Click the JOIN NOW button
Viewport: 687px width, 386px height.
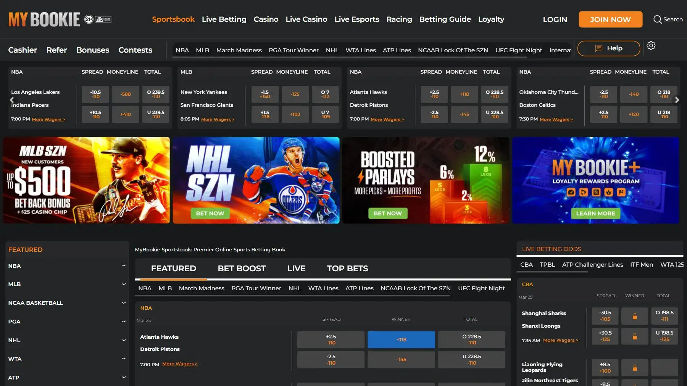pos(610,19)
